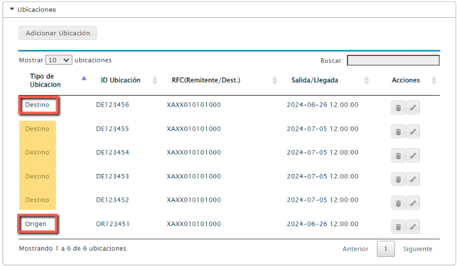Sort by Salida/Llegada column
This screenshot has height=266, width=457.
pos(314,80)
